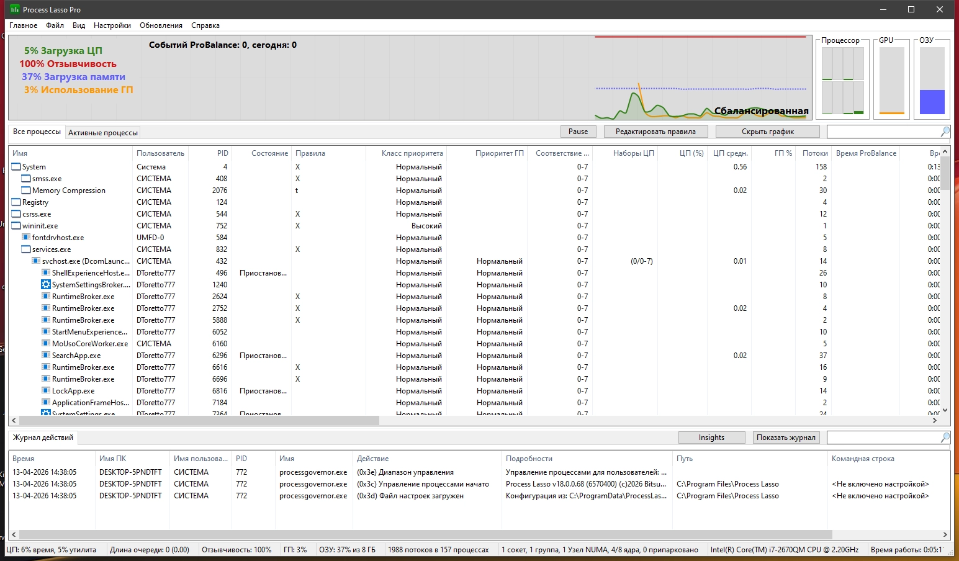Click the SearchApp.exe process icon
Screen dimensions: 959x561
46,356
